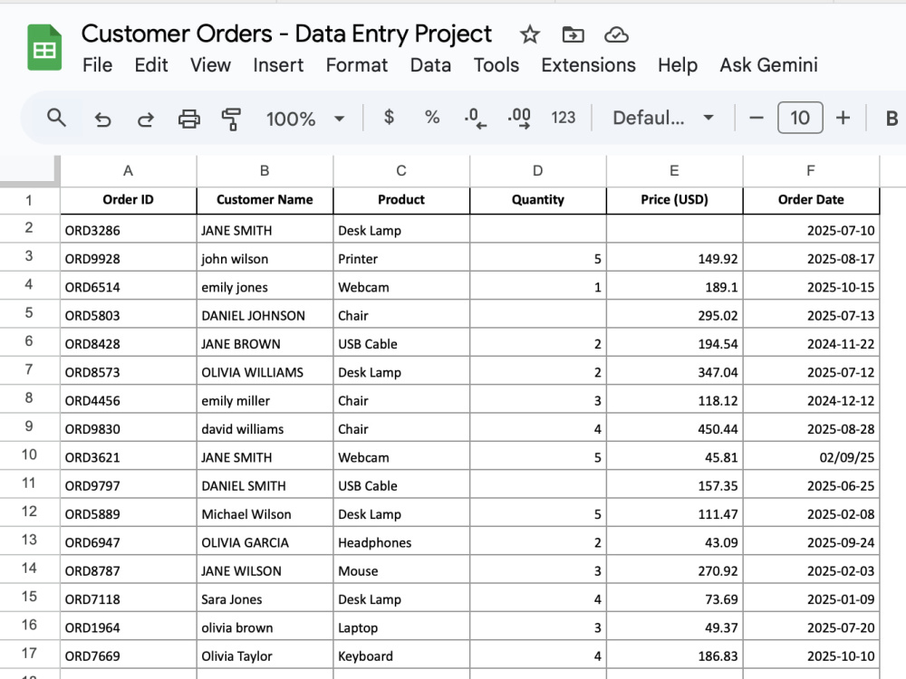Image resolution: width=906 pixels, height=679 pixels.
Task: Decrease decimal places
Action: coord(475,119)
